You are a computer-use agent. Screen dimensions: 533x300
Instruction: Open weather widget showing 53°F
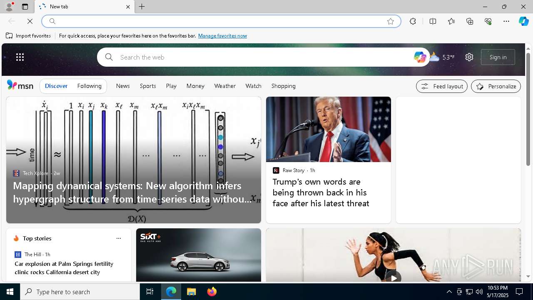pyautogui.click(x=442, y=57)
